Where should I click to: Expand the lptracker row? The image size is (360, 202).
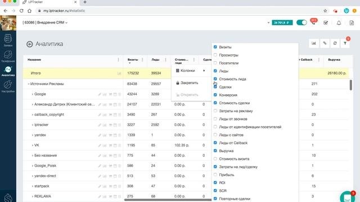click(33, 125)
